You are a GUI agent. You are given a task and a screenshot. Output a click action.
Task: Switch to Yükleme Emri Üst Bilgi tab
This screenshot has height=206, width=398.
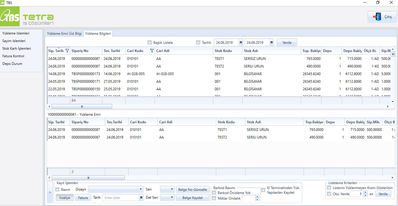[64, 34]
